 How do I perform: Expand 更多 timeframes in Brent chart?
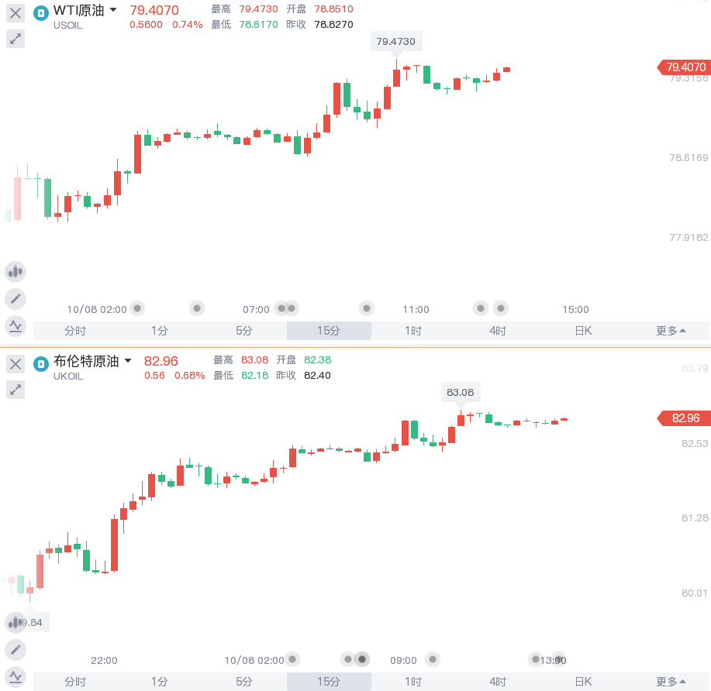tap(670, 682)
